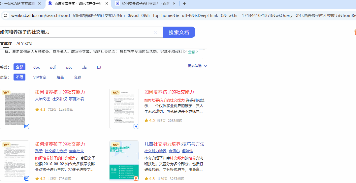This screenshot has width=356, height=183.
Task: Click the wenku.baidu.com URL address bar
Action: (x=183, y=15)
